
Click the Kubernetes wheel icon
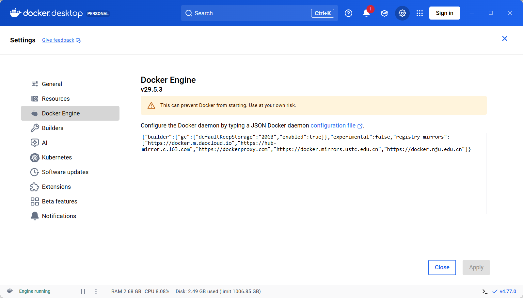[35, 157]
